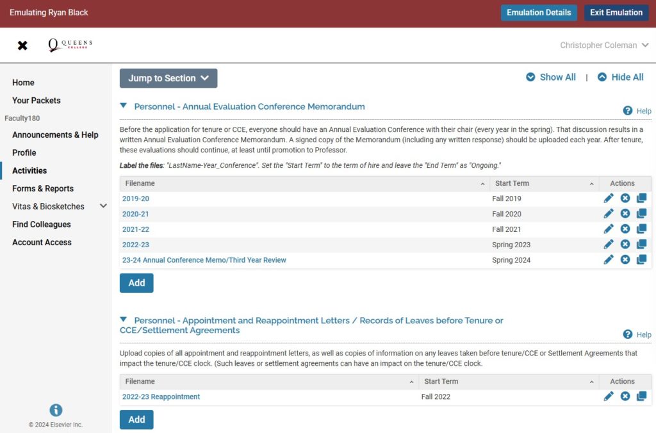Duplicate the 2022-23 Reappointment entry

pyautogui.click(x=641, y=396)
